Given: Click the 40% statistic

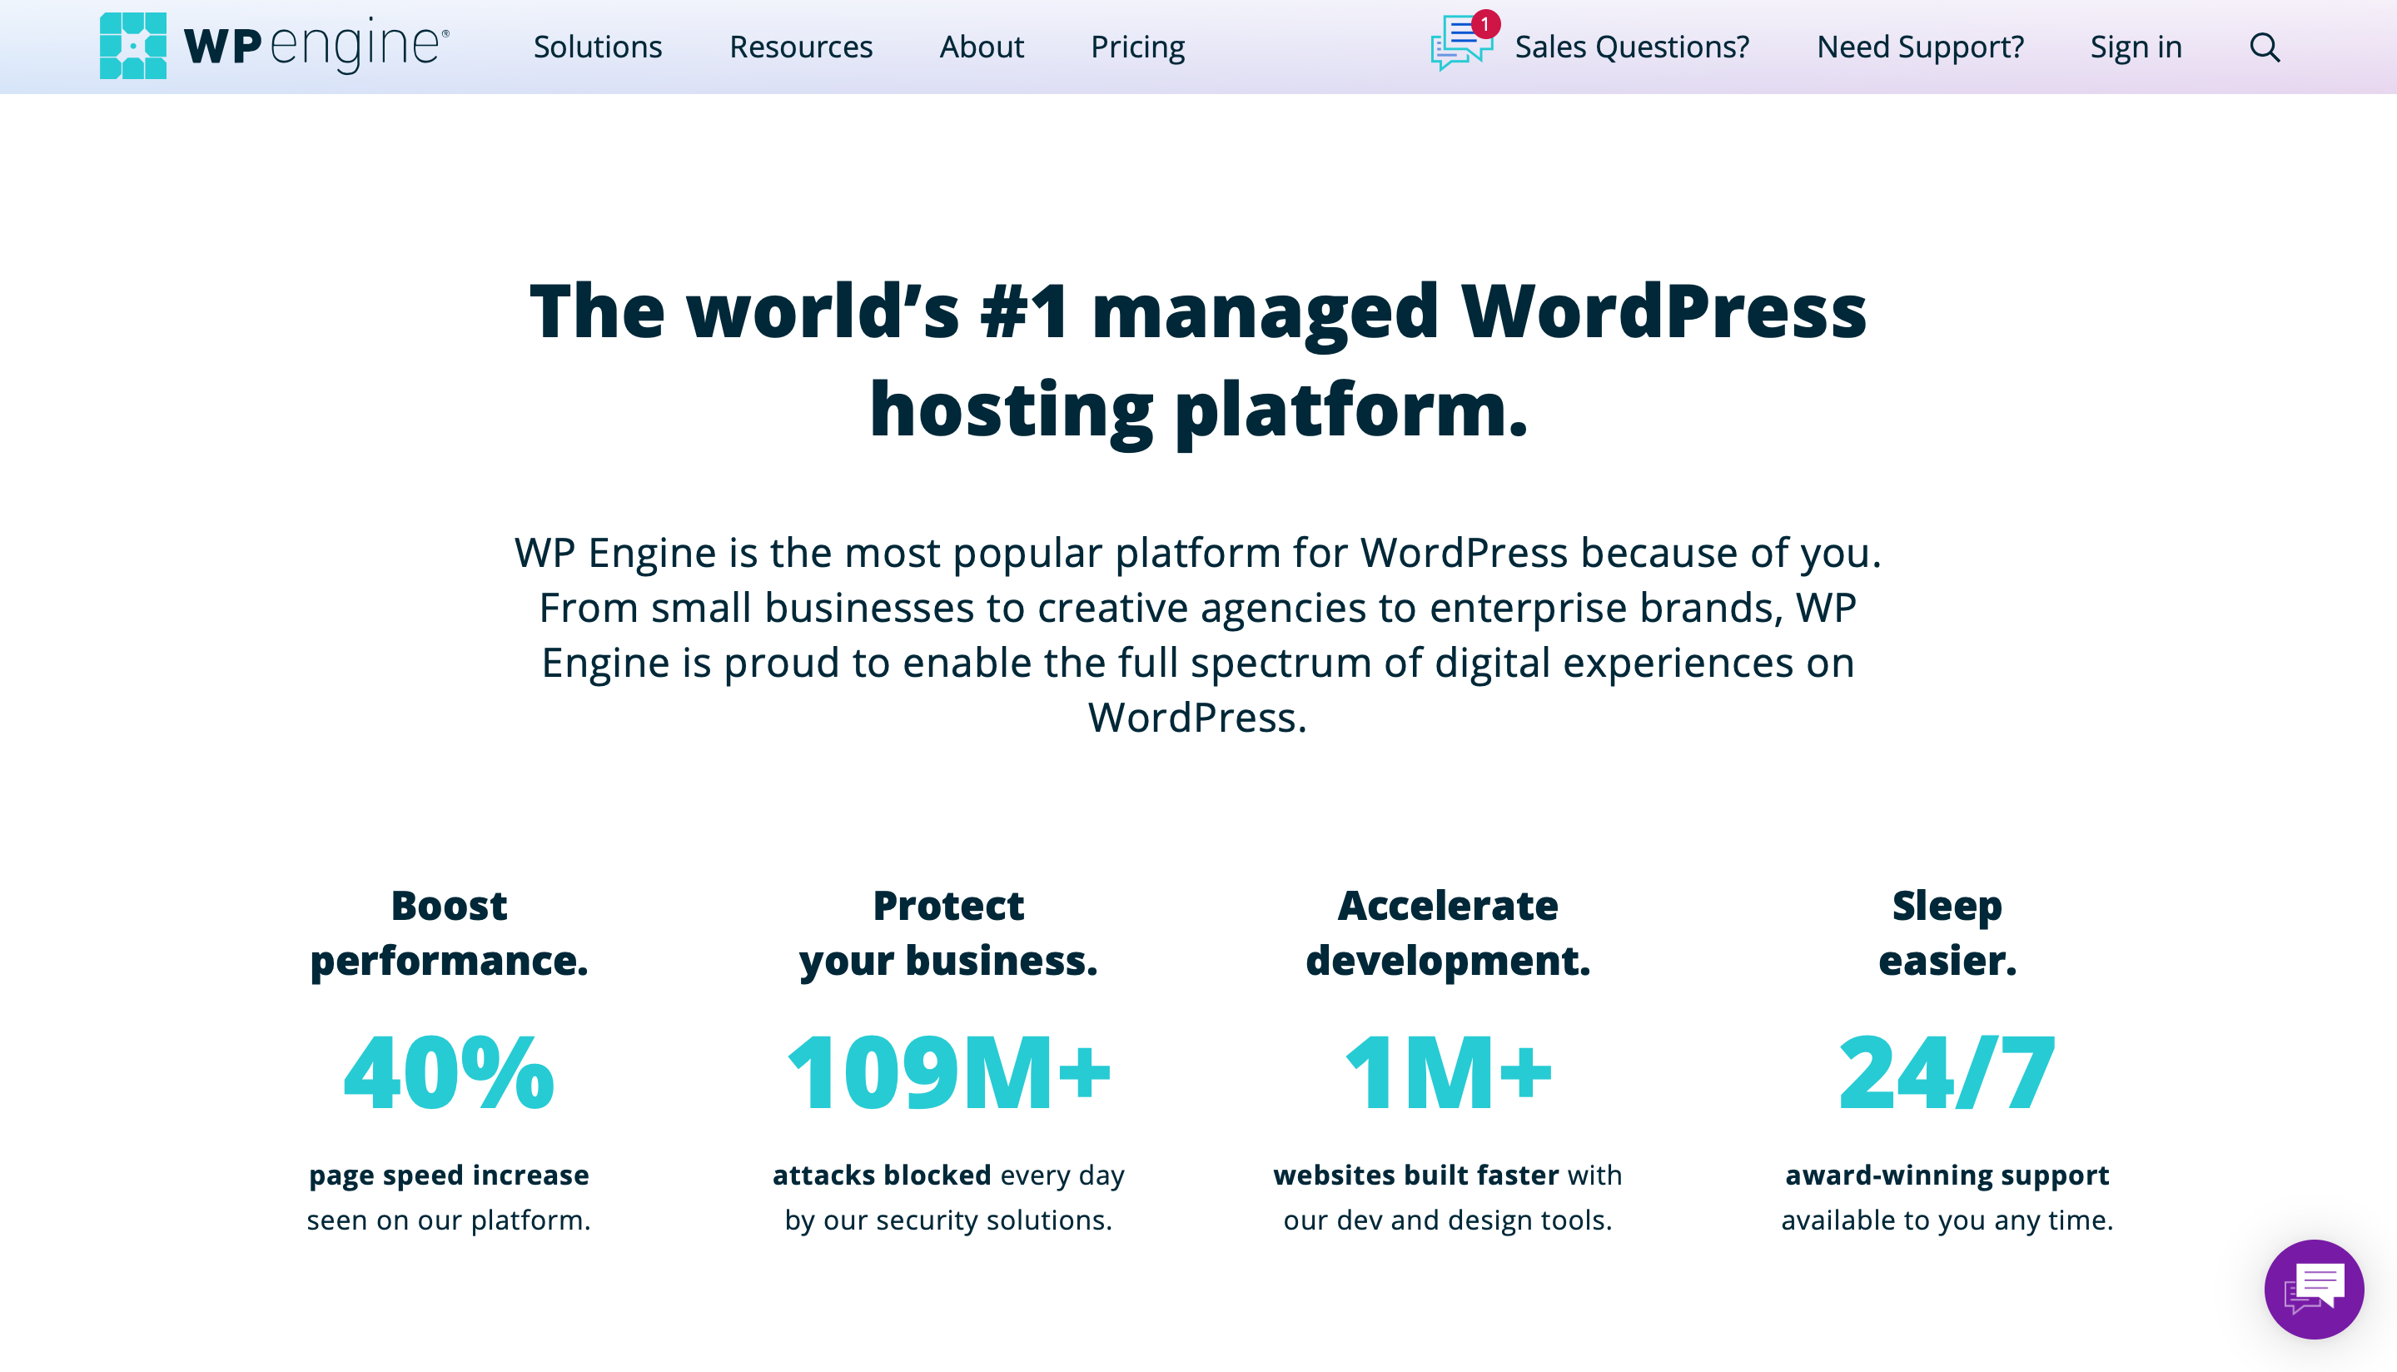Looking at the screenshot, I should (449, 1071).
